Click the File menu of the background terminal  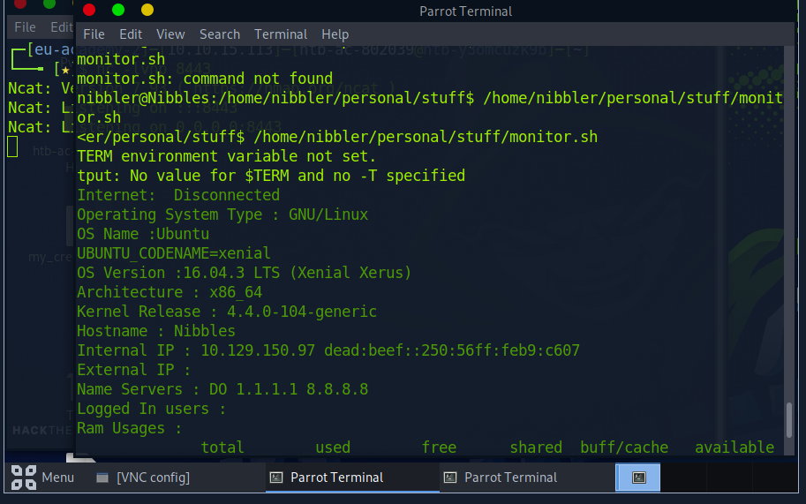pyautogui.click(x=25, y=27)
